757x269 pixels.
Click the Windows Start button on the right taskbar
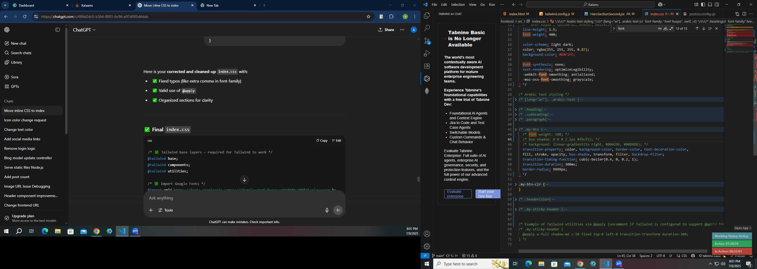click(x=427, y=264)
